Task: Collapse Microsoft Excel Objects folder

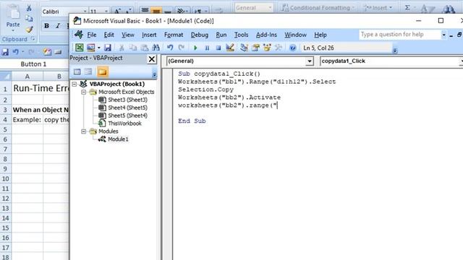Action: (84, 92)
